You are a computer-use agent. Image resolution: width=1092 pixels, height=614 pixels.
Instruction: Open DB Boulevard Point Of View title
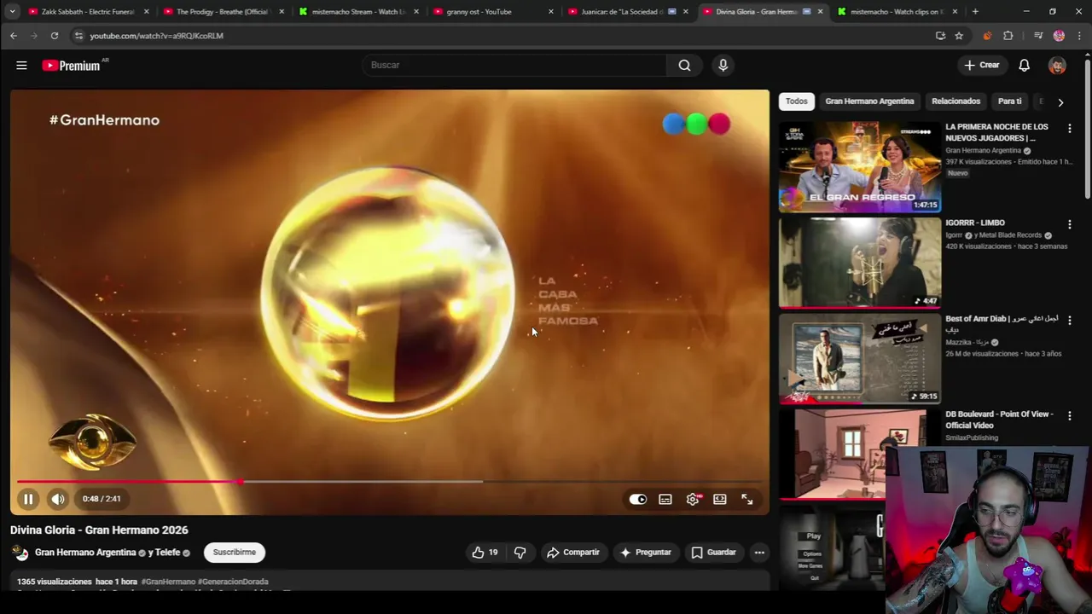[999, 420]
